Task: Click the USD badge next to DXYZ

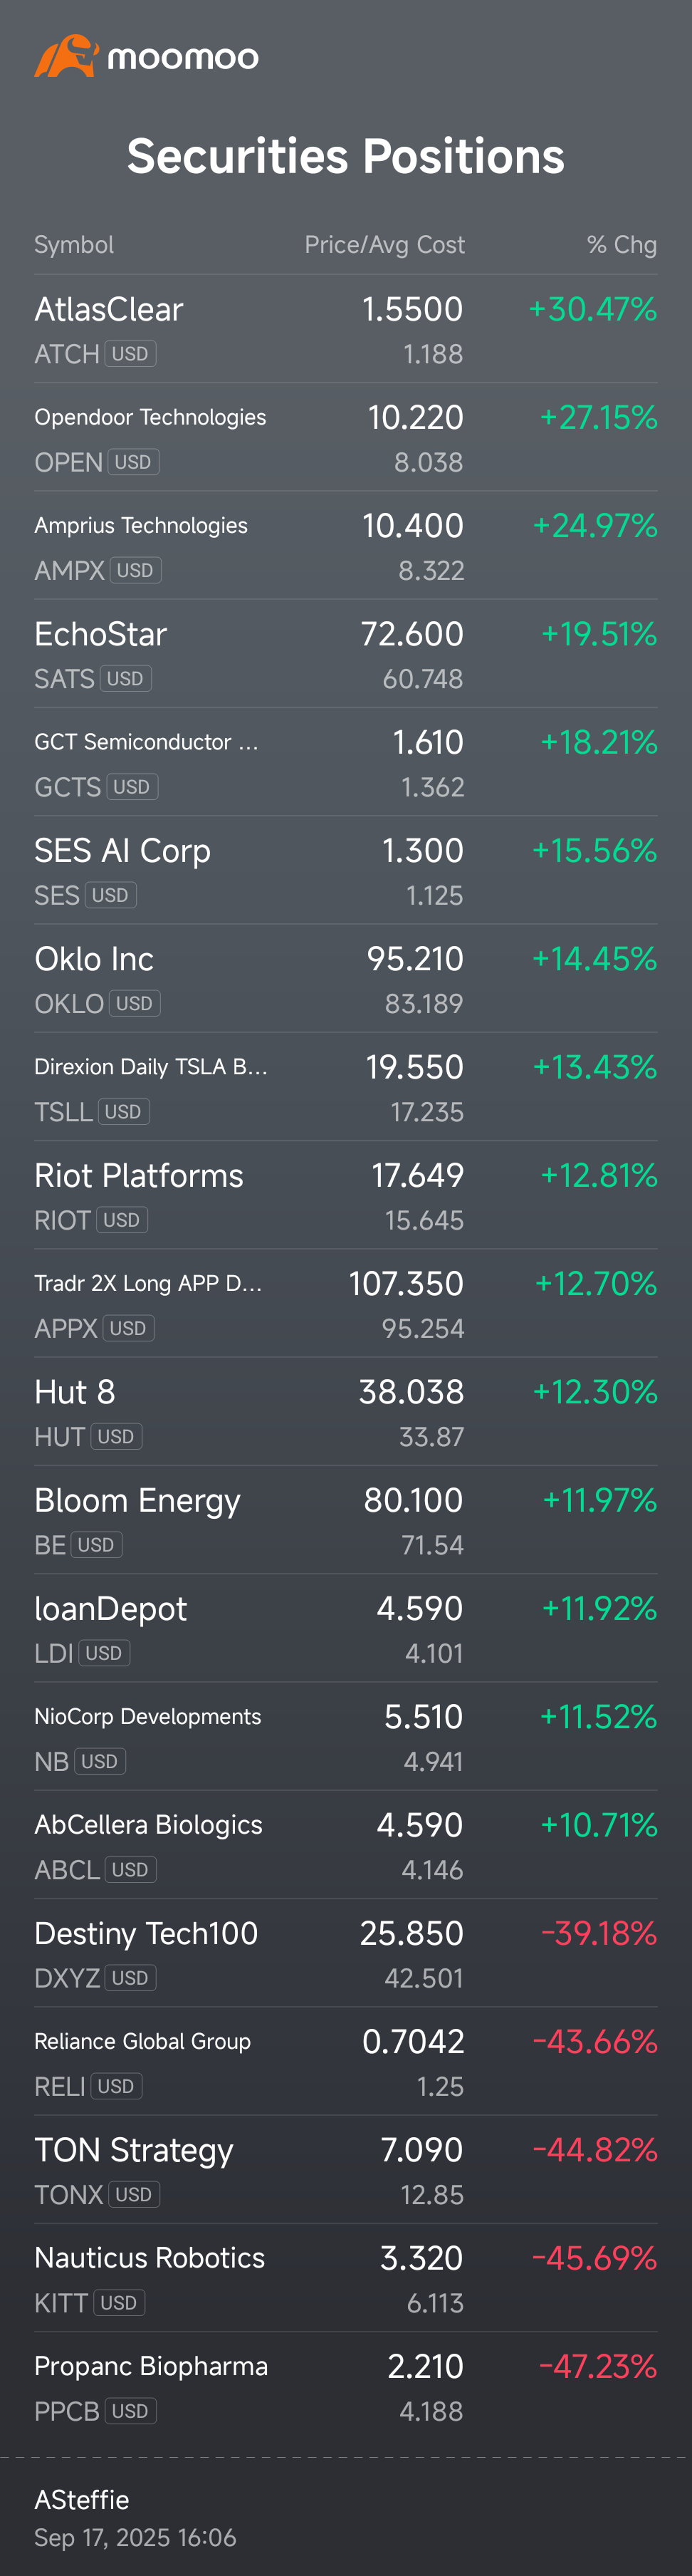Action: [x=130, y=1978]
